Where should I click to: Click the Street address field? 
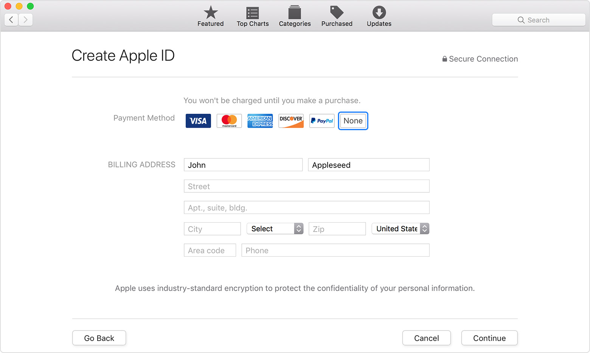(x=307, y=186)
